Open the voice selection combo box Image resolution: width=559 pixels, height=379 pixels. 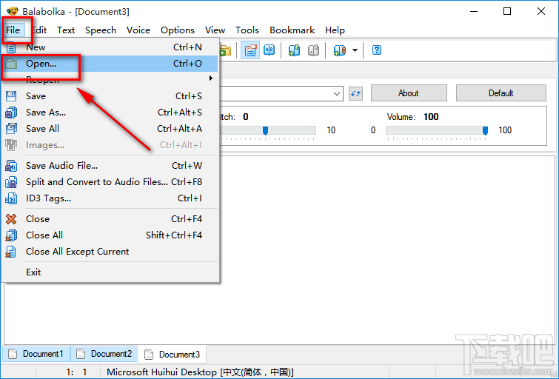281,94
